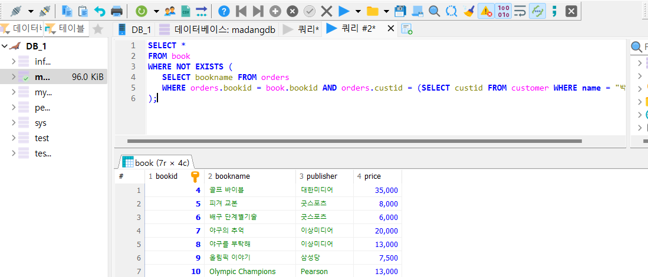Toggle the green link parameters button
The width and height of the screenshot is (648, 277).
pos(537,11)
